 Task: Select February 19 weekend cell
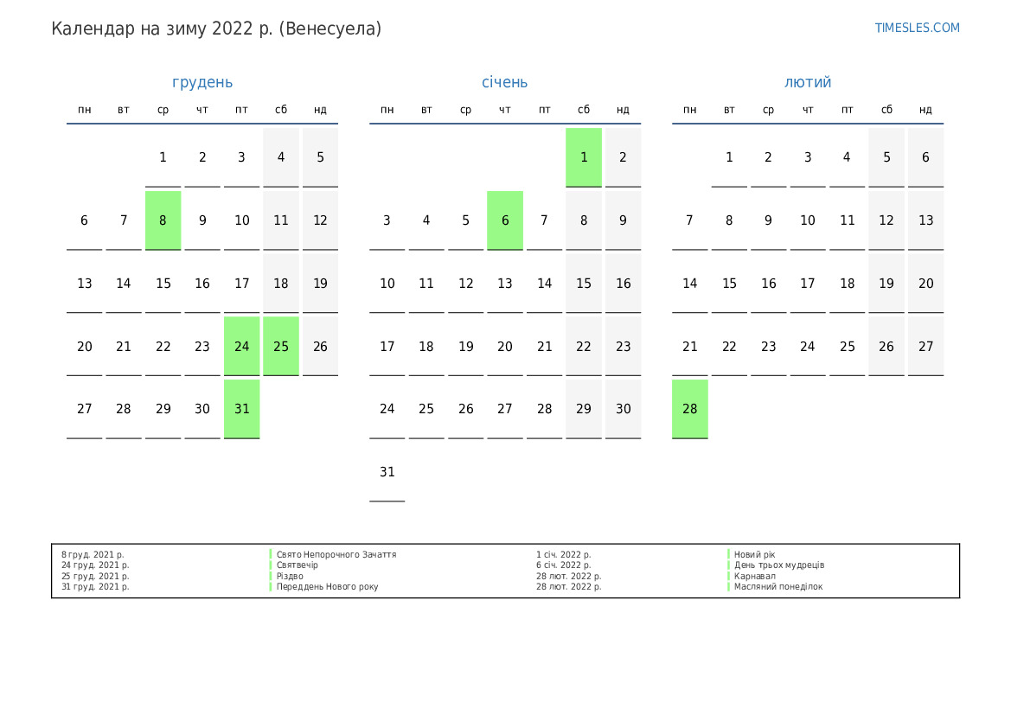[886, 283]
